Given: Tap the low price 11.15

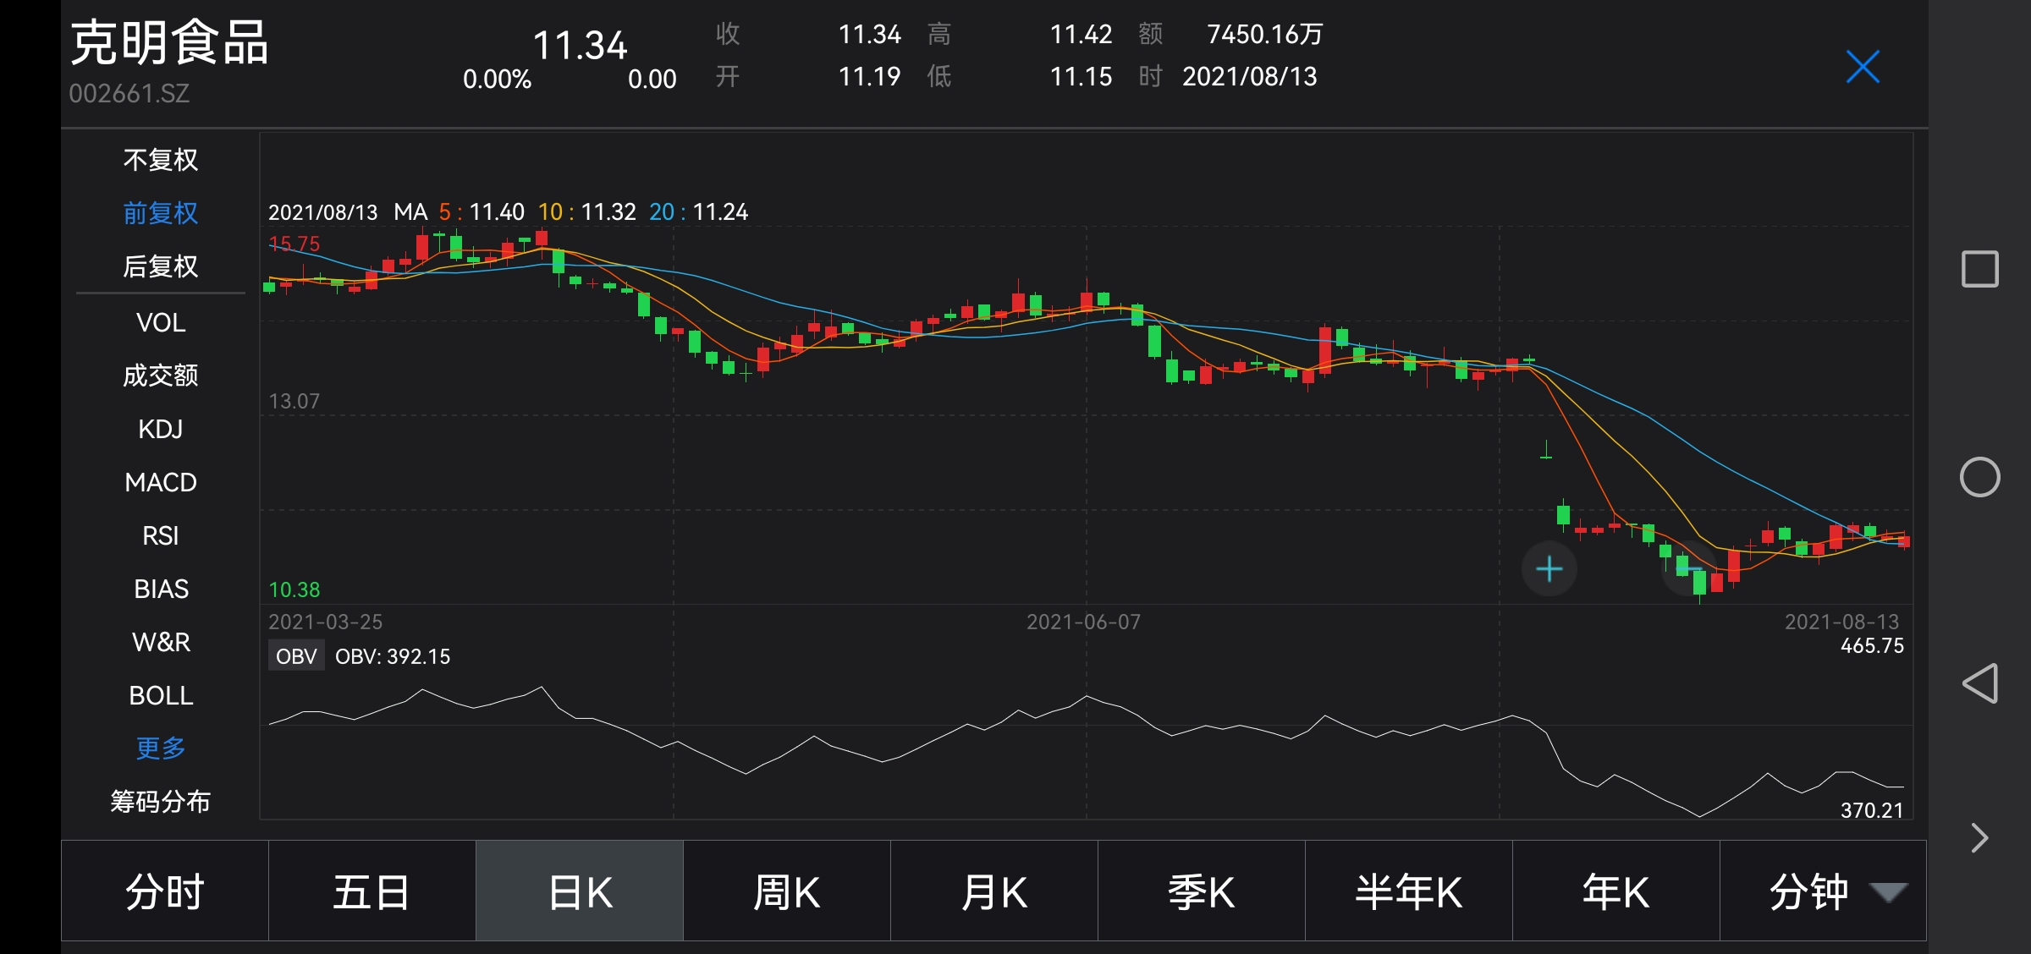Looking at the screenshot, I should tap(1081, 77).
